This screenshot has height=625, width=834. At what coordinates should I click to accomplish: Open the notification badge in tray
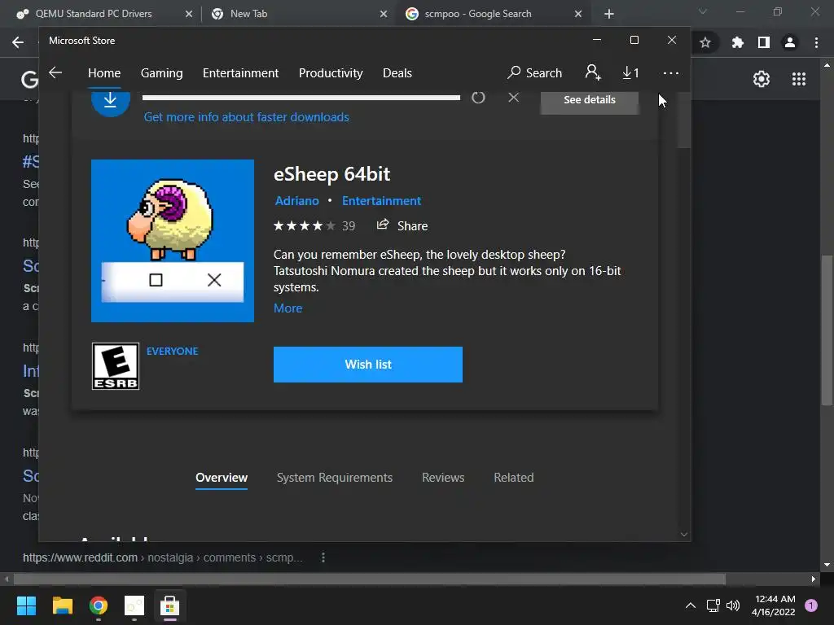(x=811, y=605)
